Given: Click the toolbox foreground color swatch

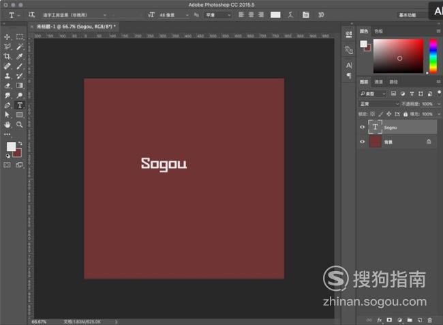Looking at the screenshot, I should [x=11, y=146].
